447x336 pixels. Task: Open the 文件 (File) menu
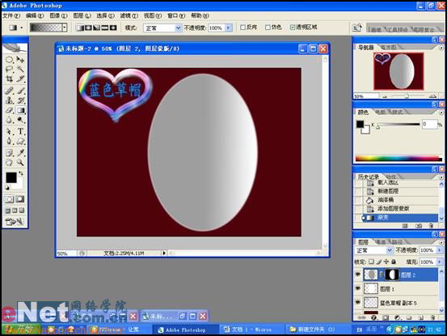coord(11,15)
